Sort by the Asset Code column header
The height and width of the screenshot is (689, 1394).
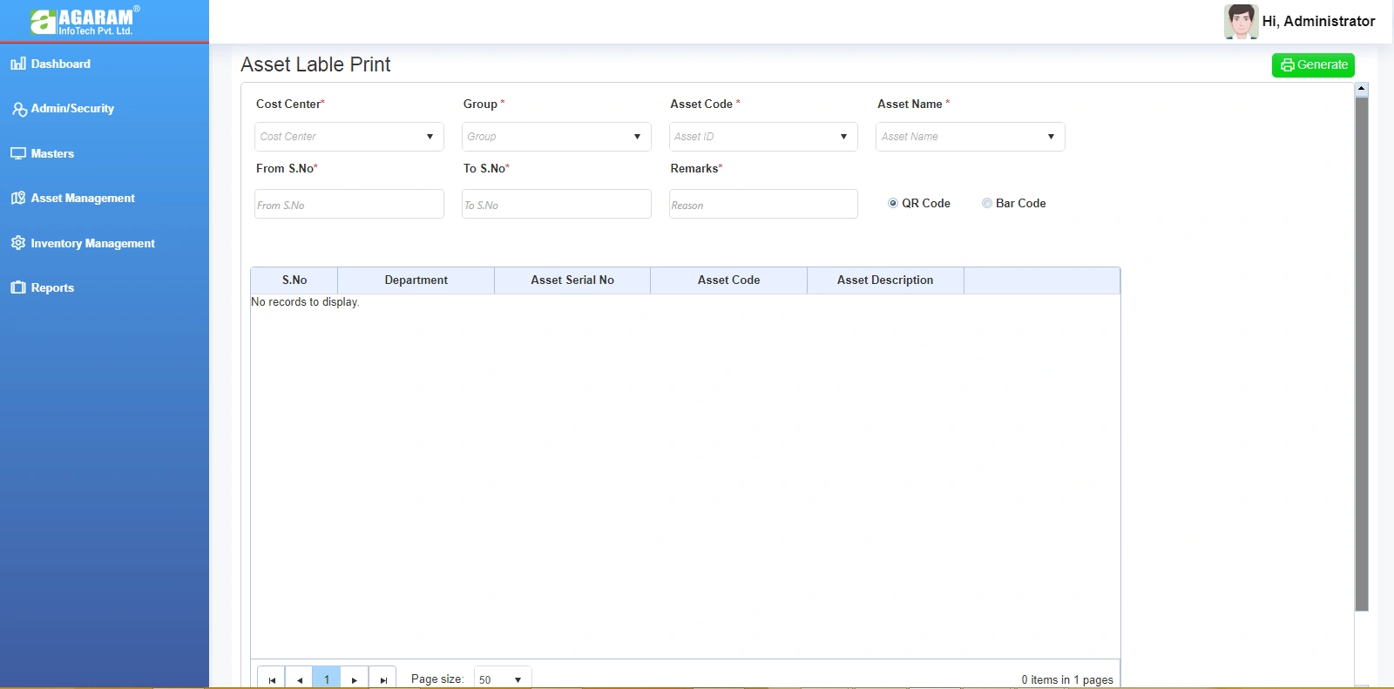tap(729, 280)
